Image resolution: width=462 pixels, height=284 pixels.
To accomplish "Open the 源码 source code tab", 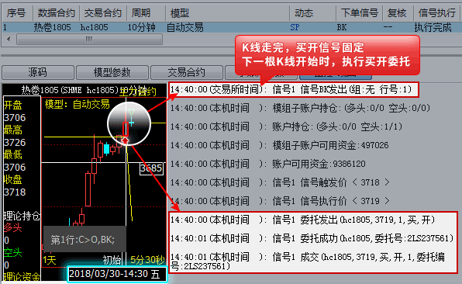I will 38,72.
